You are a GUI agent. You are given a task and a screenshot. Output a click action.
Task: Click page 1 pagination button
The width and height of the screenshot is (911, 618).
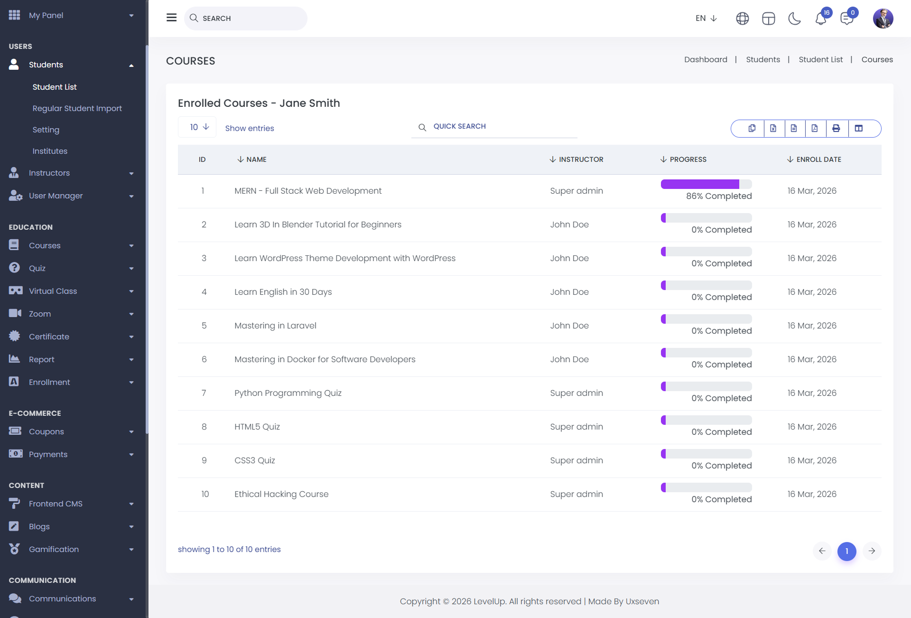[x=846, y=551]
